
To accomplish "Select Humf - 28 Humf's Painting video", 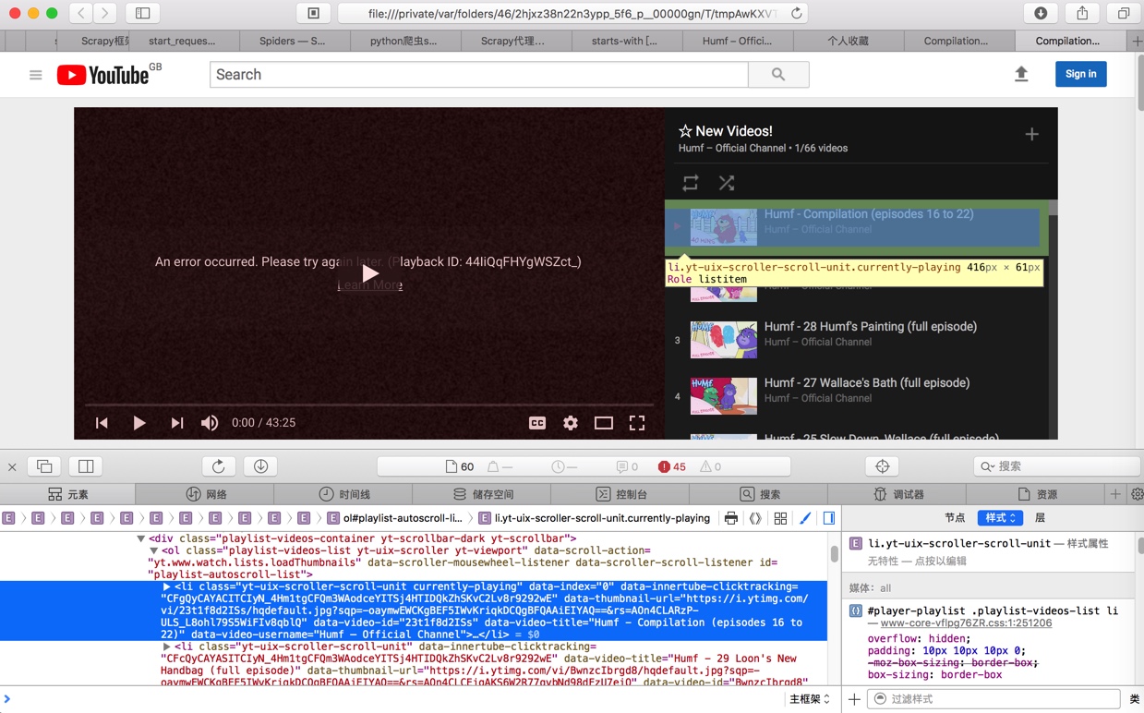I will [871, 326].
